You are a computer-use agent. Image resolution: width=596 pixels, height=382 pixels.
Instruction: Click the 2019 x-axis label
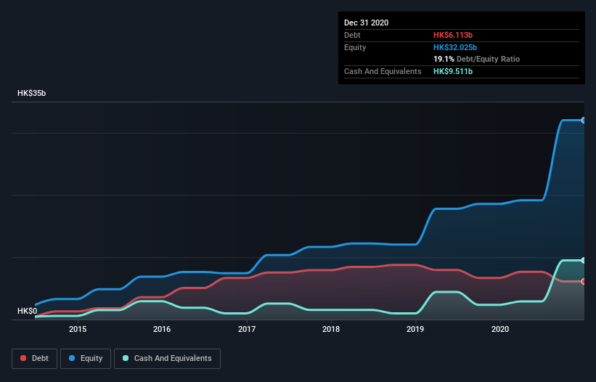click(415, 329)
